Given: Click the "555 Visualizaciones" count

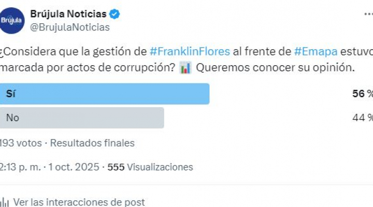Looking at the screenshot, I should (150, 167).
